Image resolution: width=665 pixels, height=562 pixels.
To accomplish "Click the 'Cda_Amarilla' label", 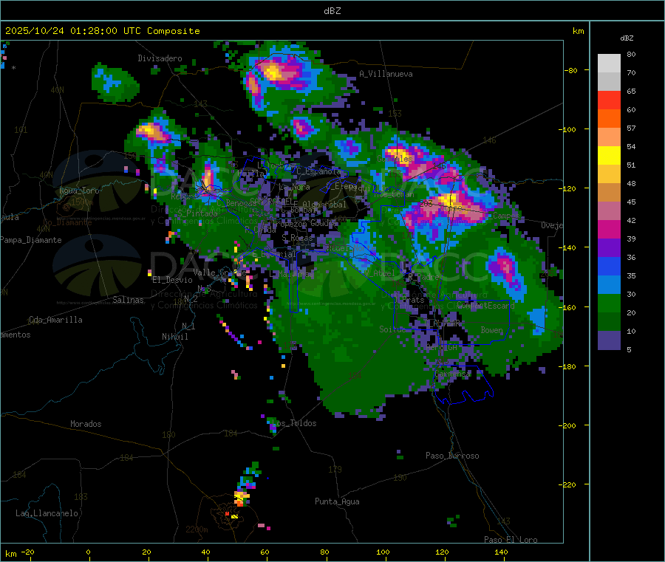I will tap(55, 320).
